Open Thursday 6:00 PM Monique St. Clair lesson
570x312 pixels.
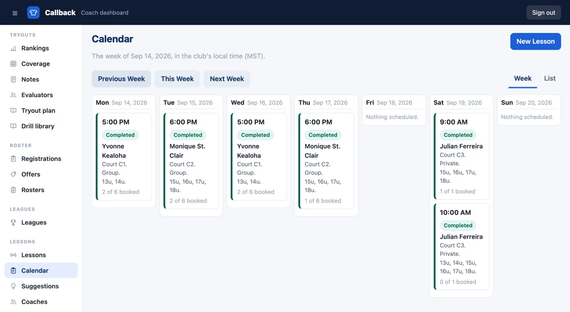pos(327,161)
